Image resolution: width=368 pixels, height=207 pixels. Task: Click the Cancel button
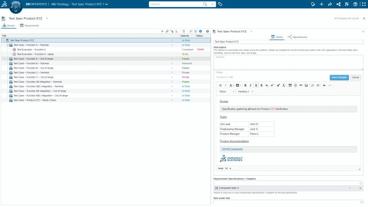tap(355, 77)
